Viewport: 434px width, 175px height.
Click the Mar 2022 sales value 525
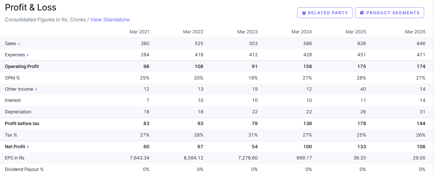coord(199,44)
